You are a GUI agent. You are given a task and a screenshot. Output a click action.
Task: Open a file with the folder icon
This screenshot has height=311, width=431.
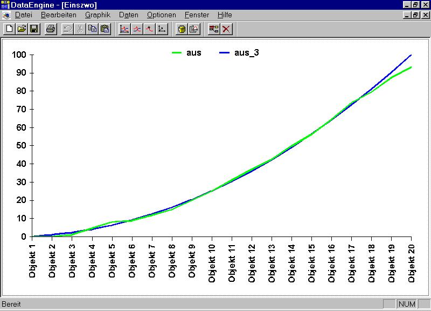[x=22, y=29]
